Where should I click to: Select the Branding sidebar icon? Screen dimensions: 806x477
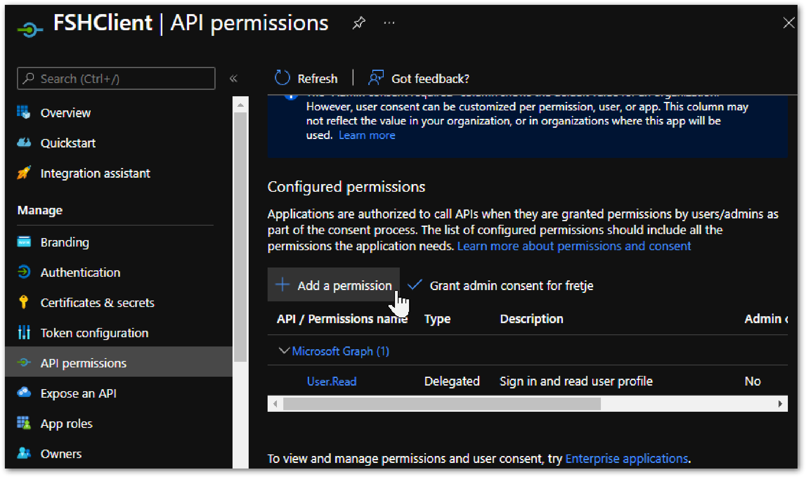24,242
